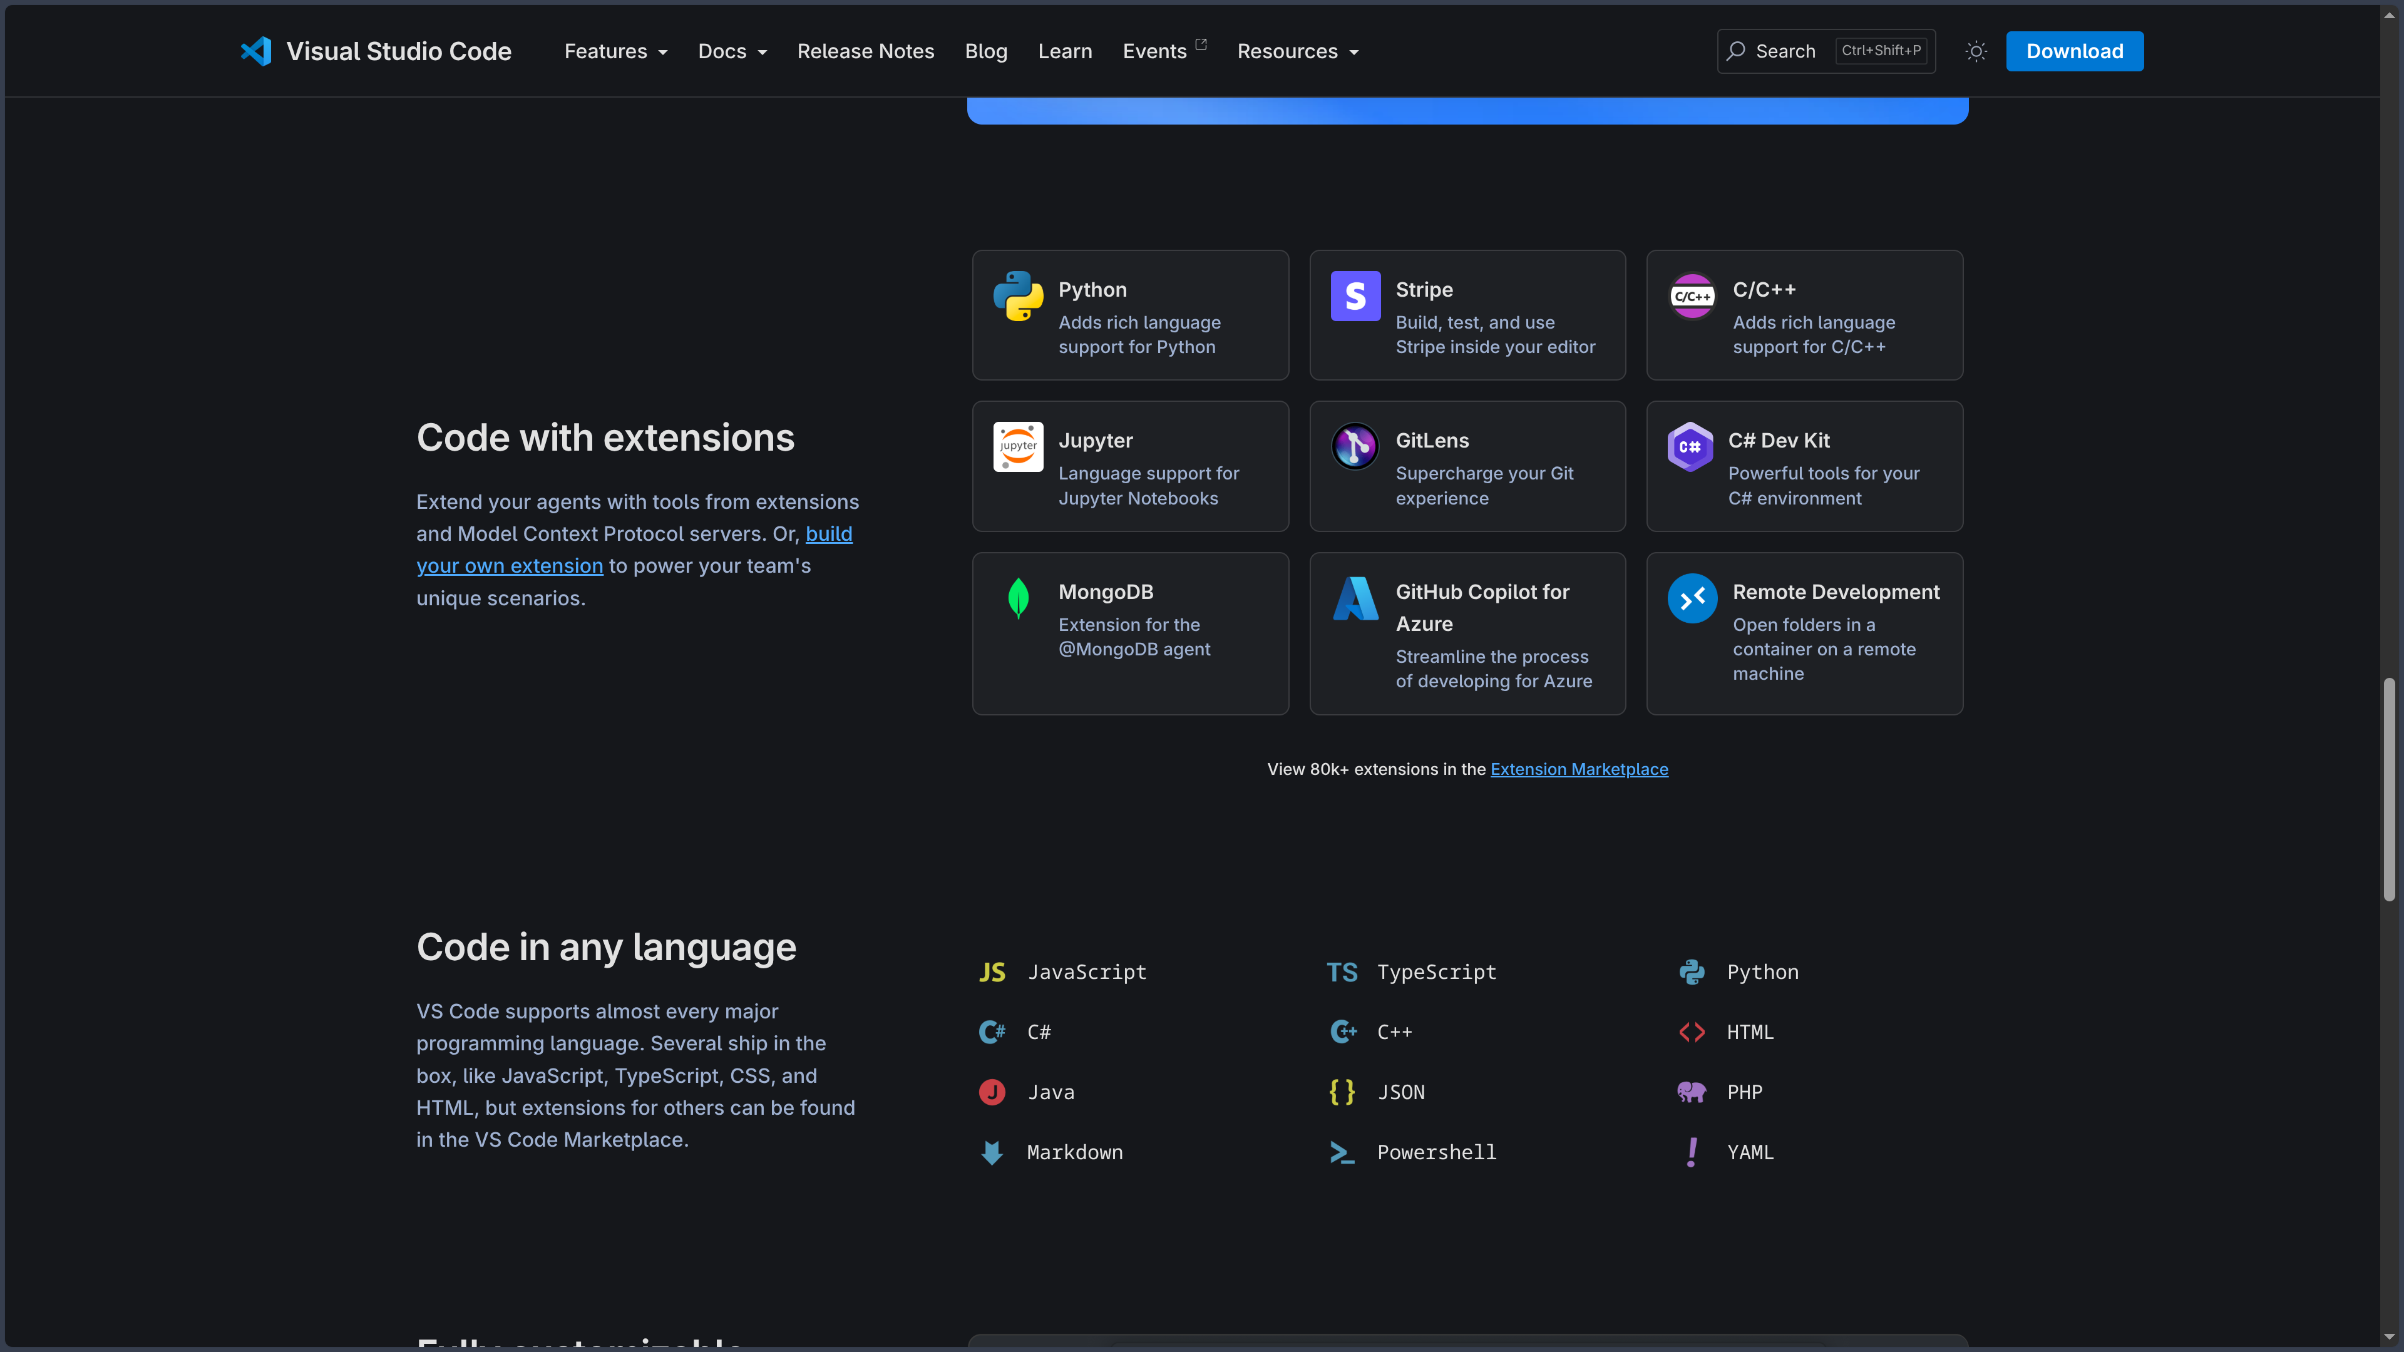
Task: Open the Learn nav item
Action: tap(1065, 51)
